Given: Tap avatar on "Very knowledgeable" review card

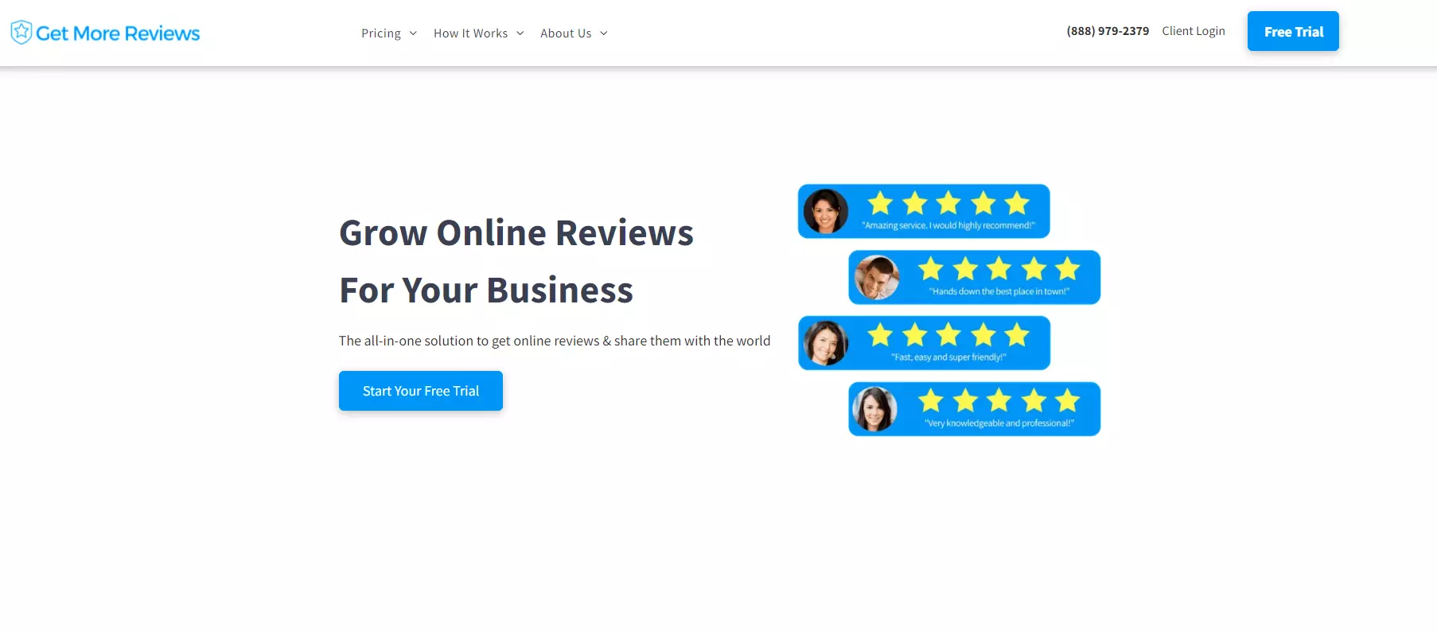Looking at the screenshot, I should [x=875, y=408].
